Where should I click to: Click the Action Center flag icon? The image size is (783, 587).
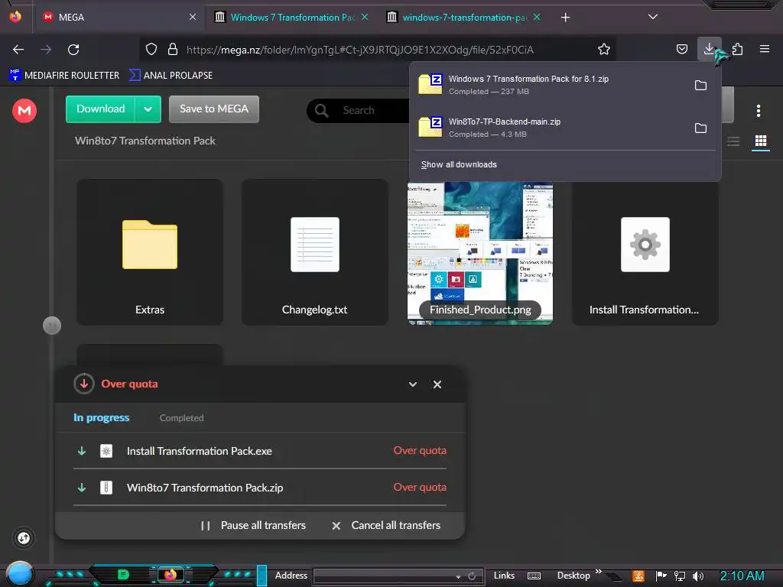coord(661,576)
